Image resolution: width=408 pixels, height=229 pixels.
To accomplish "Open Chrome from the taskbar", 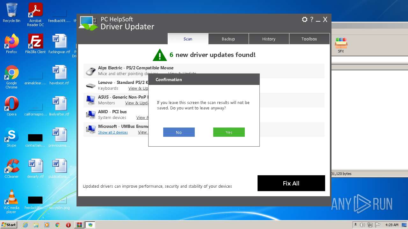I will 58,225.
